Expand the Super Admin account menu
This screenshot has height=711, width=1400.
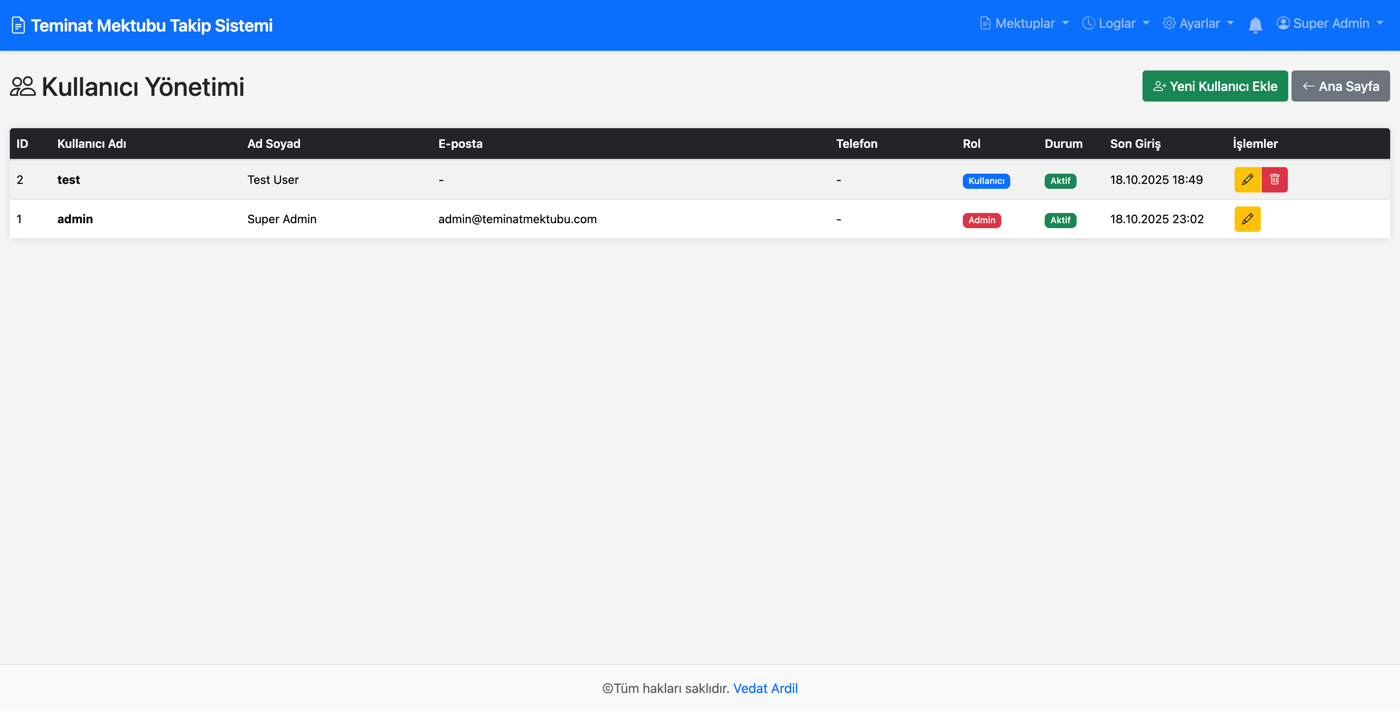tap(1330, 23)
